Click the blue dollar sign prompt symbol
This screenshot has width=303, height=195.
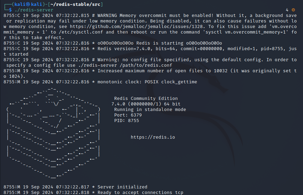[10, 10]
